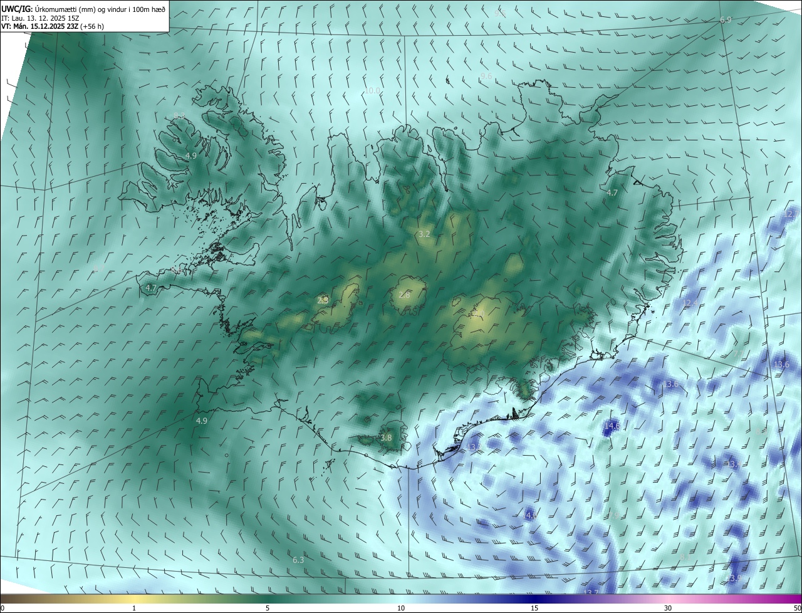Click the 6.9 value label
The image size is (802, 613).
click(726, 20)
